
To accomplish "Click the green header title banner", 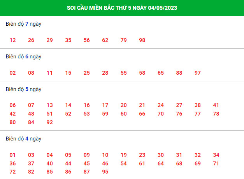I will [122, 8].
